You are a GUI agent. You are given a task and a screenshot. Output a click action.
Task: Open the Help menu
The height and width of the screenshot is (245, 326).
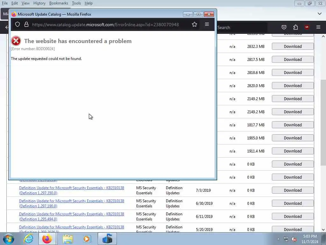click(89, 3)
